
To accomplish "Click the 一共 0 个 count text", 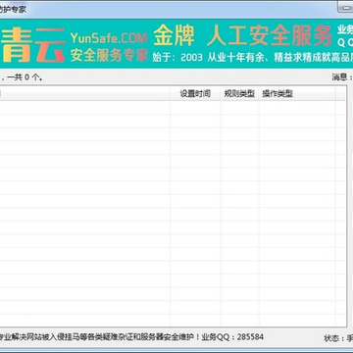I will [25, 77].
